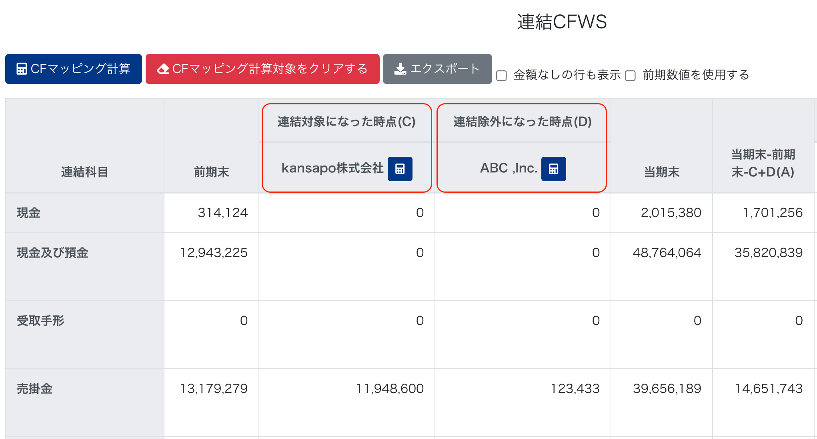Click 売掛金 kansapo value 11,948,600
Image resolution: width=817 pixels, height=439 pixels.
(x=390, y=389)
